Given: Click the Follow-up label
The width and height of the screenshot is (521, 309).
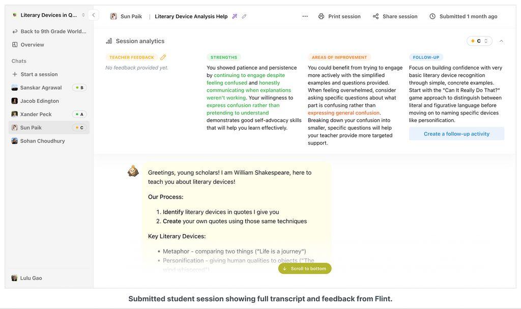Looking at the screenshot, I should point(426,57).
